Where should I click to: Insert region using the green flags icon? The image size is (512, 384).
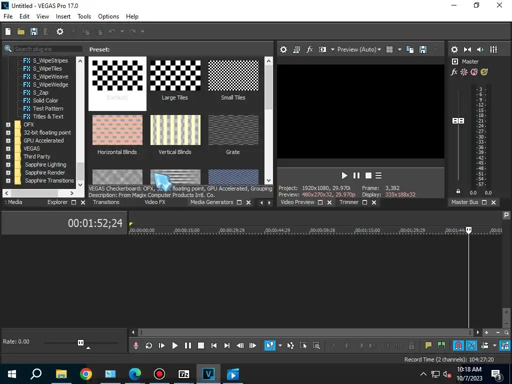pos(441,345)
